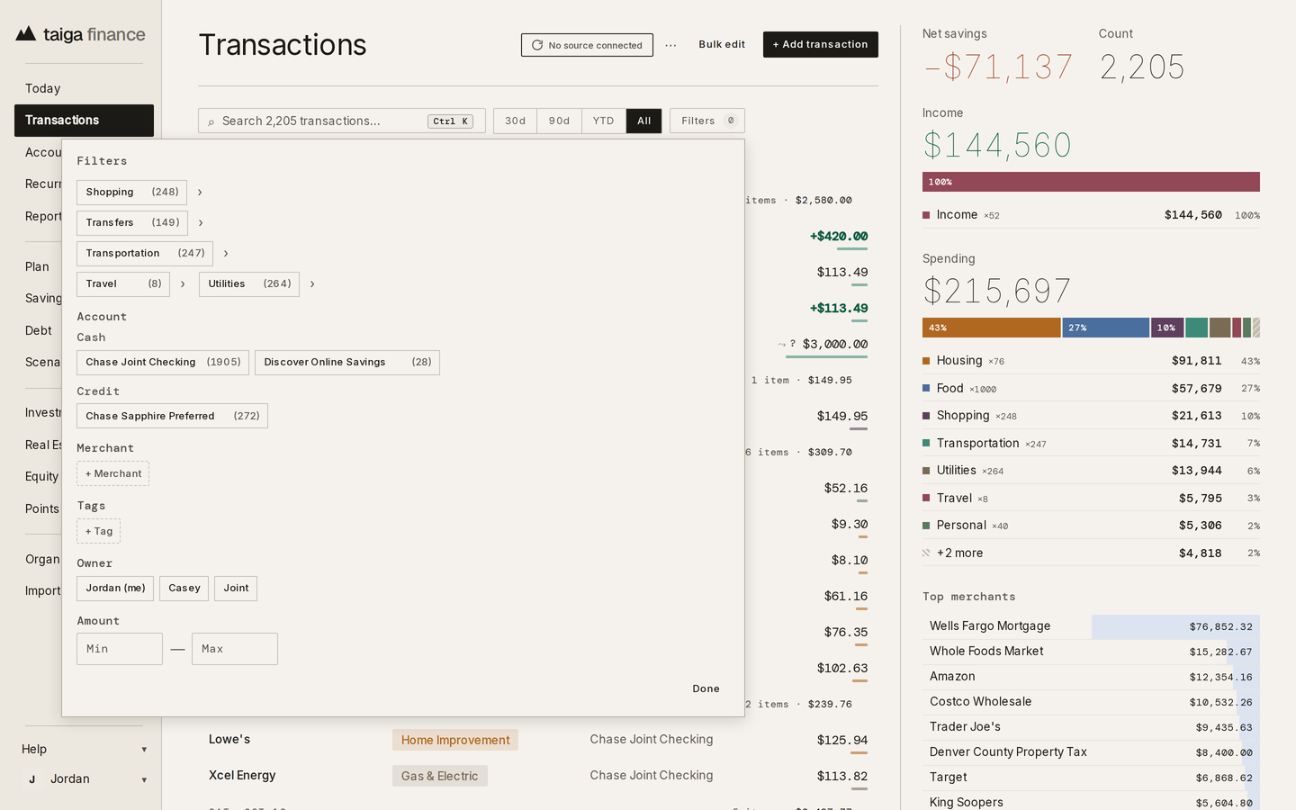Viewport: 1296px width, 810px height.
Task: Toggle the Transfers (149) category filter
Action: [x=132, y=223]
